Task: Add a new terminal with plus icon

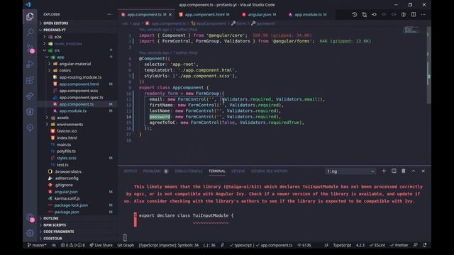Action: tap(384, 171)
